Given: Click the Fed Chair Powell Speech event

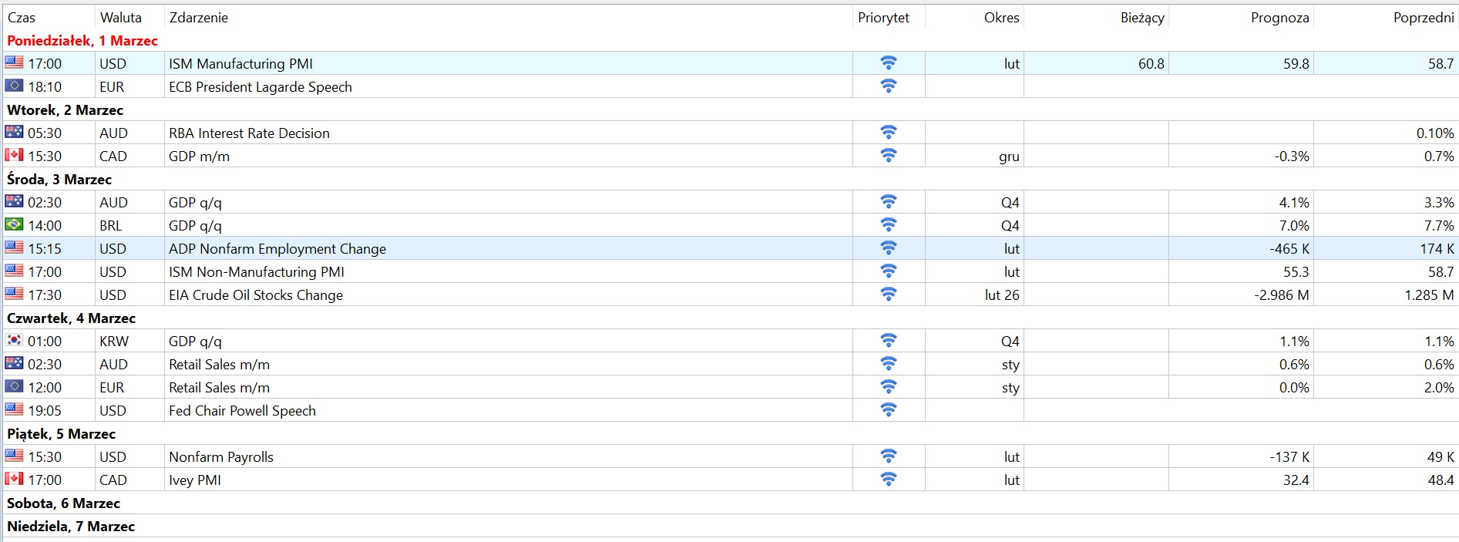Looking at the screenshot, I should pos(242,410).
